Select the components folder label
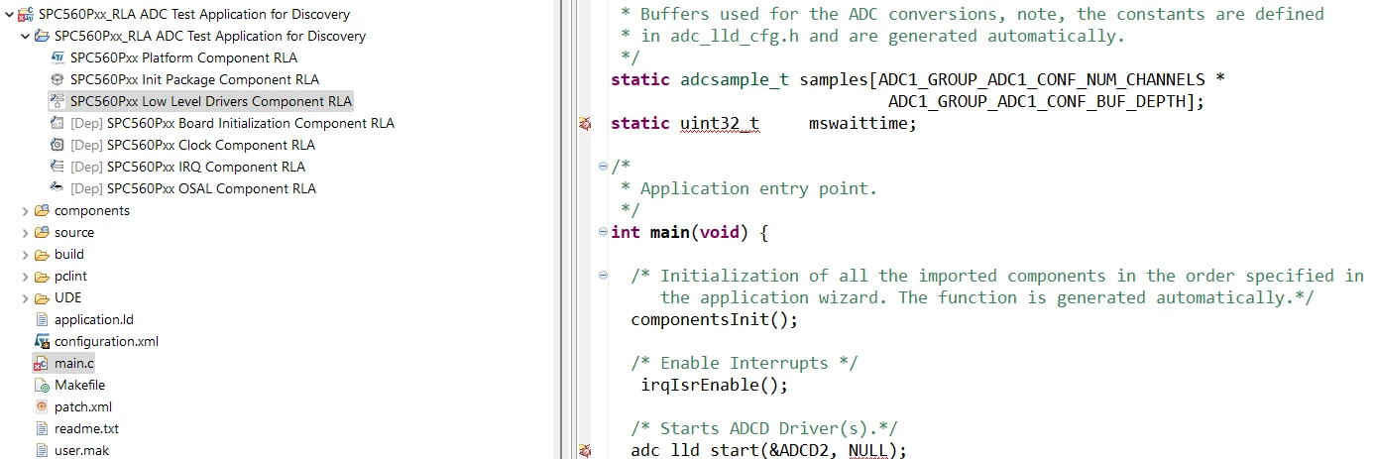This screenshot has height=459, width=1375. click(x=92, y=210)
